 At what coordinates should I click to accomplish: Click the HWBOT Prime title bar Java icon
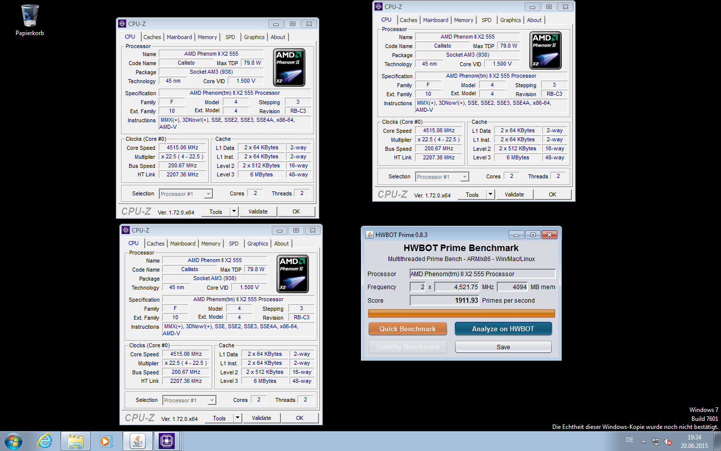370,235
